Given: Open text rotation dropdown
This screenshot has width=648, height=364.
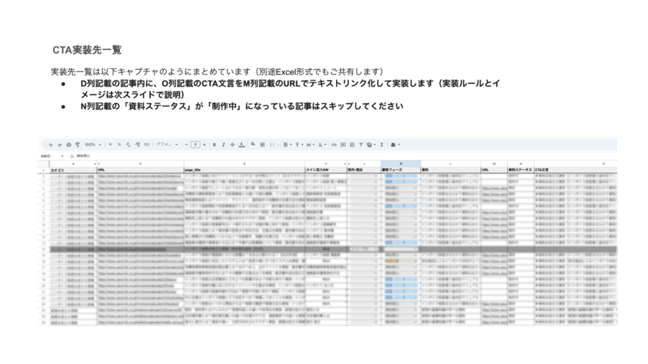Looking at the screenshot, I should click(322, 145).
